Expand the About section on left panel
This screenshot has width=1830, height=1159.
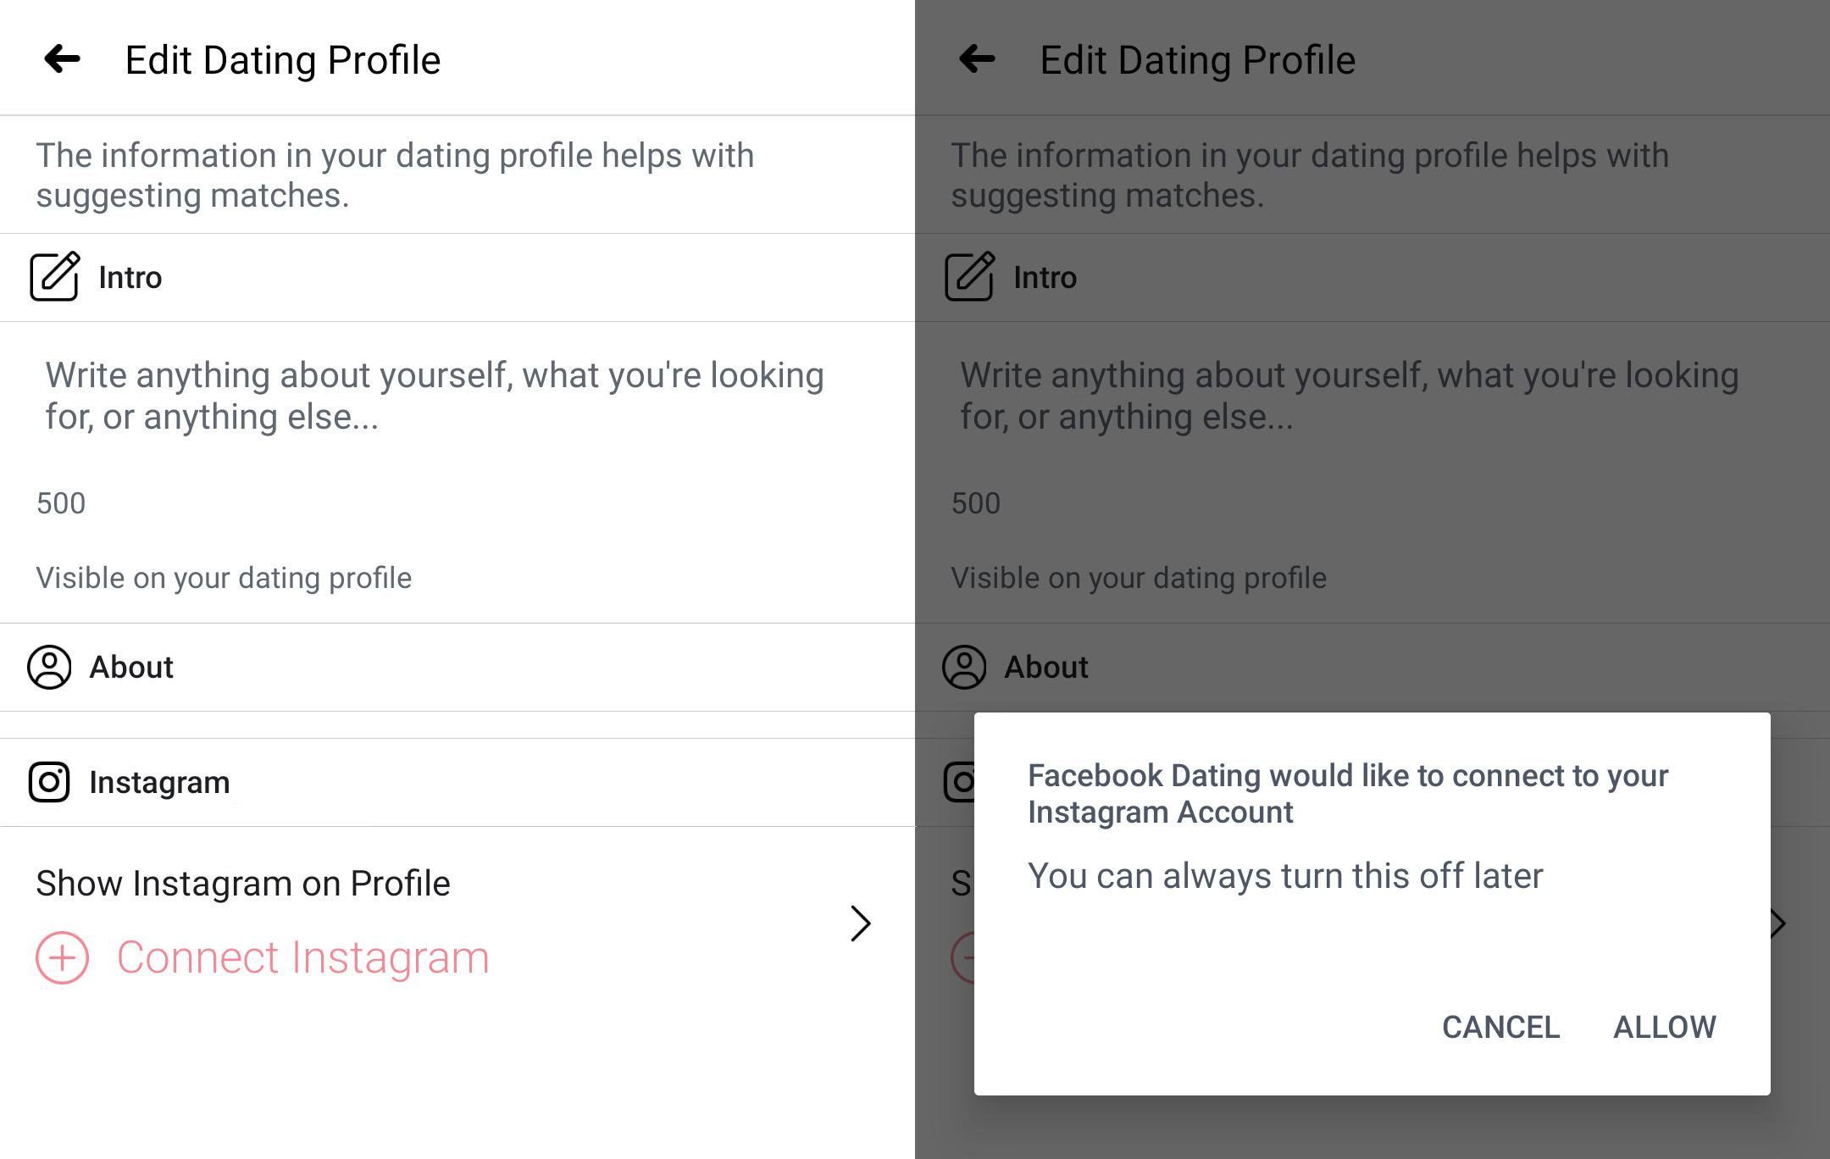(457, 668)
